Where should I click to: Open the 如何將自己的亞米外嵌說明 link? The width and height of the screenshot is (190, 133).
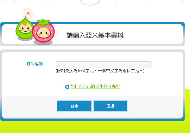point(95,86)
